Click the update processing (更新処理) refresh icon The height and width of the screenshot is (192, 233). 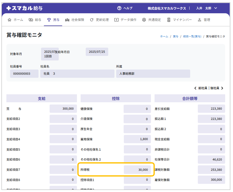[92, 20]
